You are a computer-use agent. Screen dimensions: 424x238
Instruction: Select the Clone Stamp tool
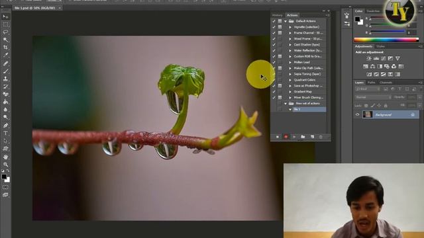[5, 79]
